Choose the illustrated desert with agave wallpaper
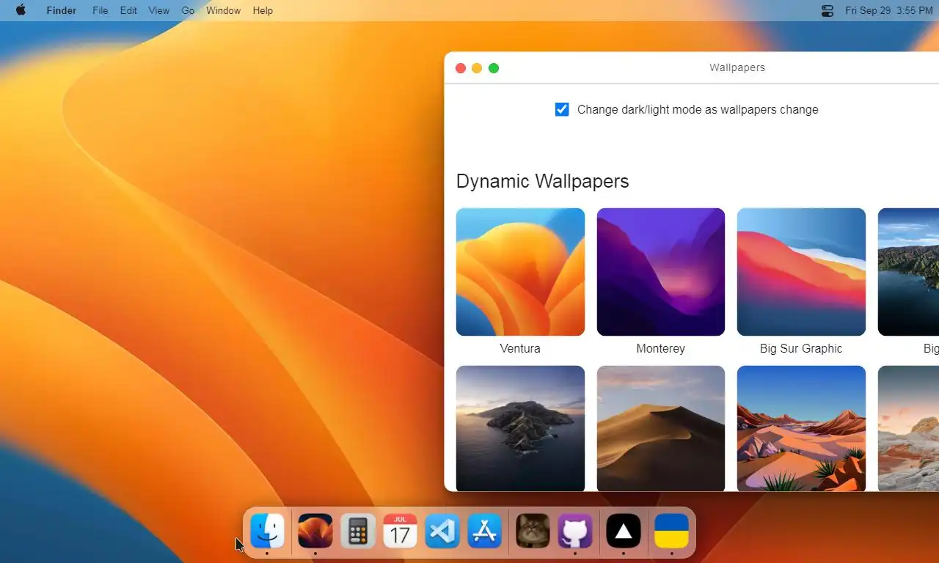This screenshot has width=939, height=563. (801, 428)
